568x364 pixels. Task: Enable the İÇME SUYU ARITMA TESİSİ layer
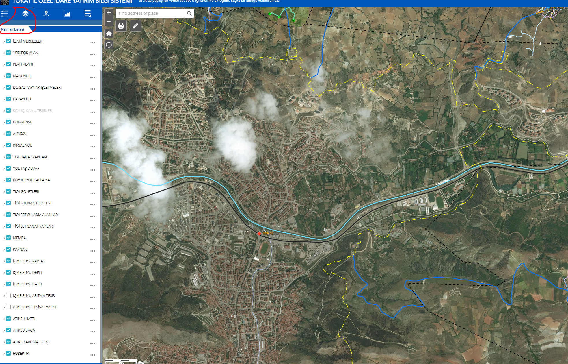tap(8, 295)
